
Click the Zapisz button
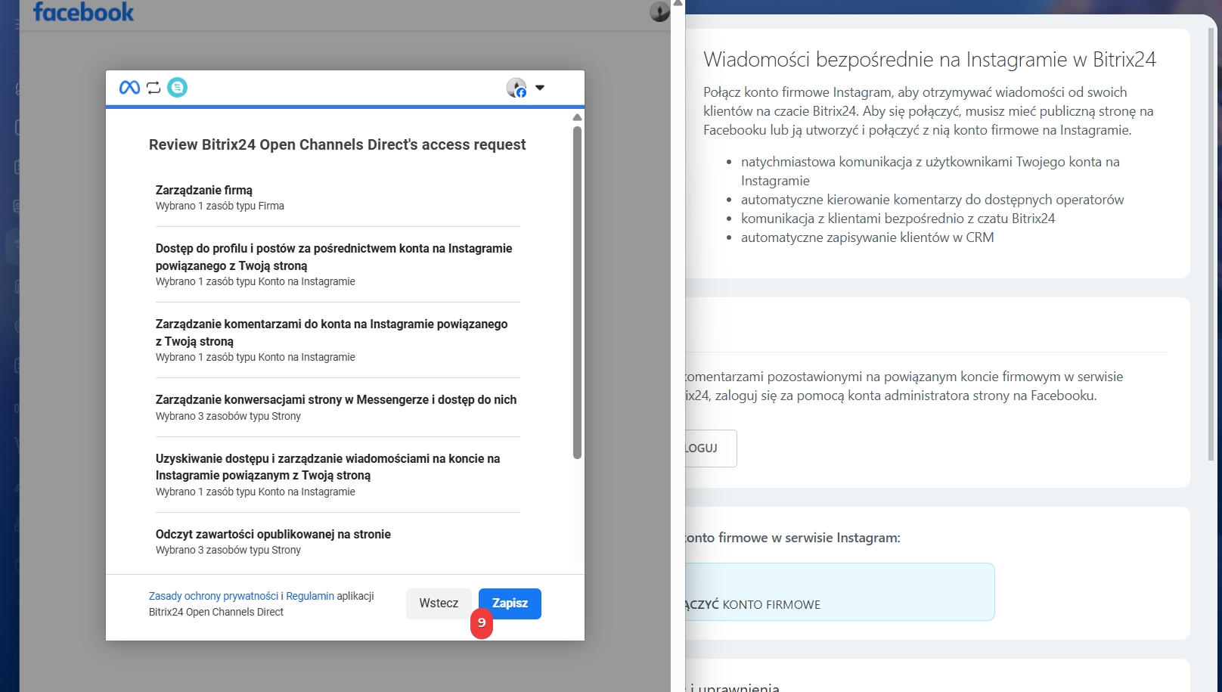click(x=510, y=604)
